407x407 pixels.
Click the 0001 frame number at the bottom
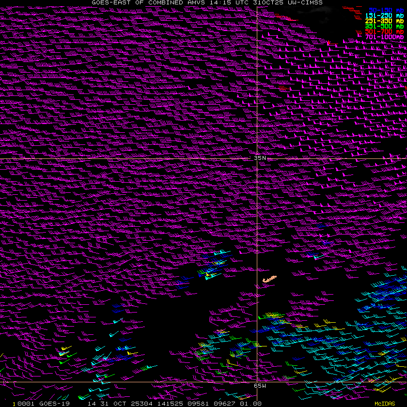pos(26,404)
